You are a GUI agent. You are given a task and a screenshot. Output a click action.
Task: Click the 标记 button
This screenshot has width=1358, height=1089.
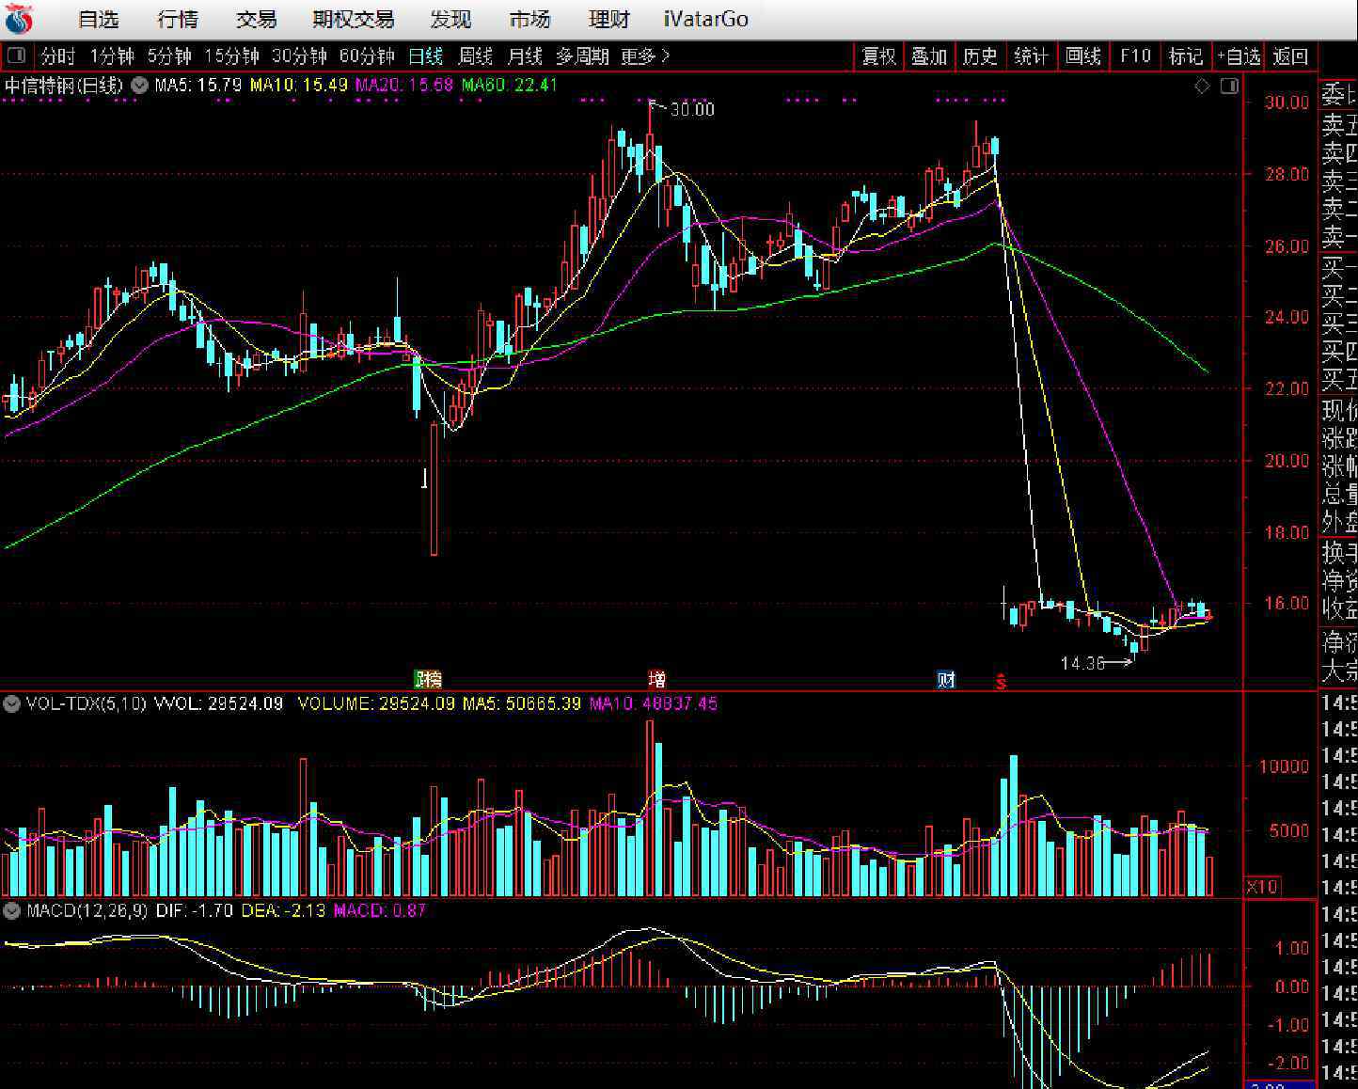point(1186,56)
